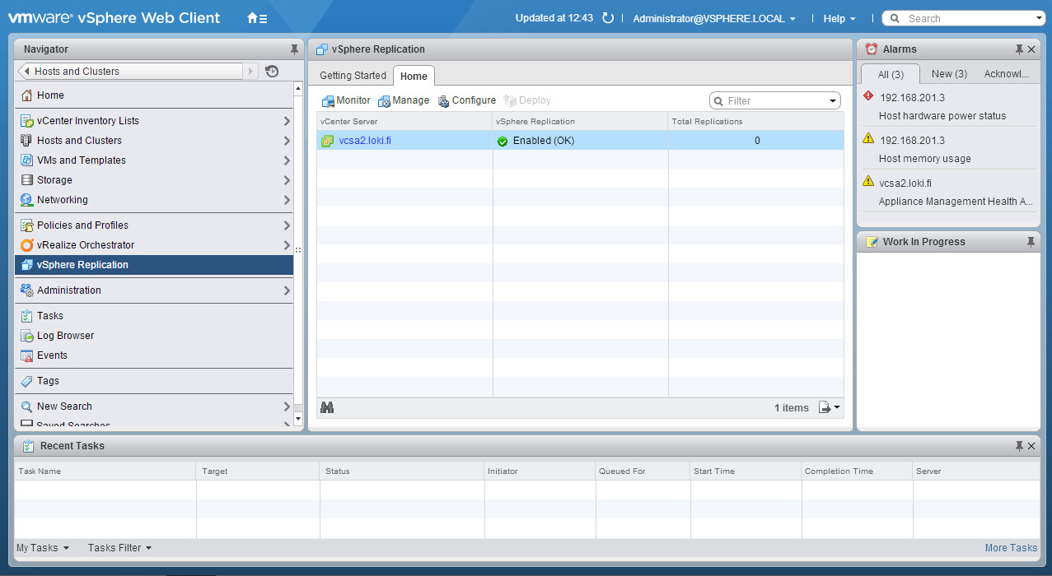Collapse Navigator with the forward arrow button

click(251, 72)
